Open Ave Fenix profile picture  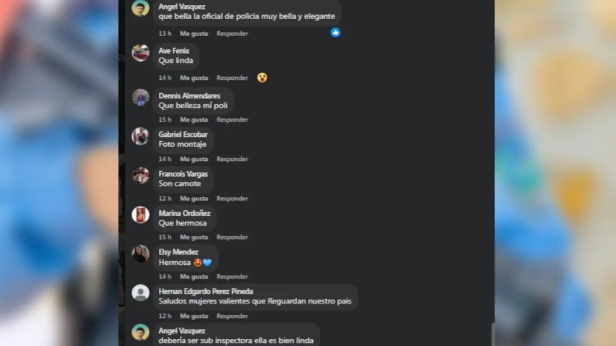click(x=140, y=53)
